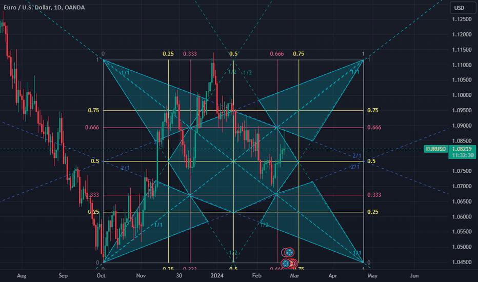The image size is (478, 282).
Task: Select the yellow 0.75 label atop the Gann box
Action: 298,54
